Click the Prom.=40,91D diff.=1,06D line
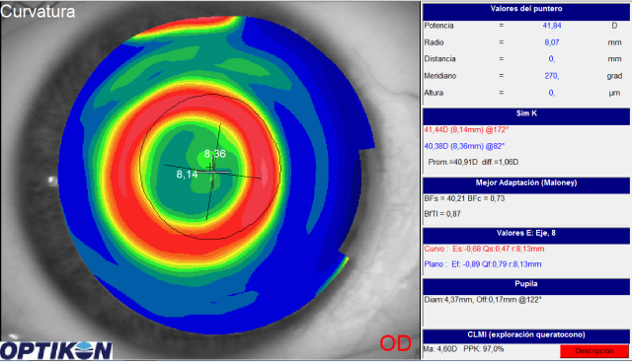The width and height of the screenshot is (632, 362). tap(473, 163)
